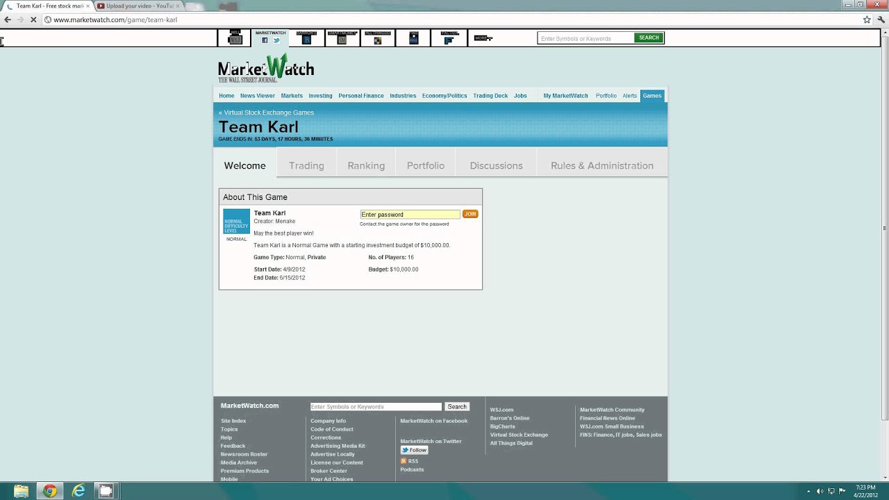889x500 pixels.
Task: Open the Site Index footer link
Action: tap(233, 421)
